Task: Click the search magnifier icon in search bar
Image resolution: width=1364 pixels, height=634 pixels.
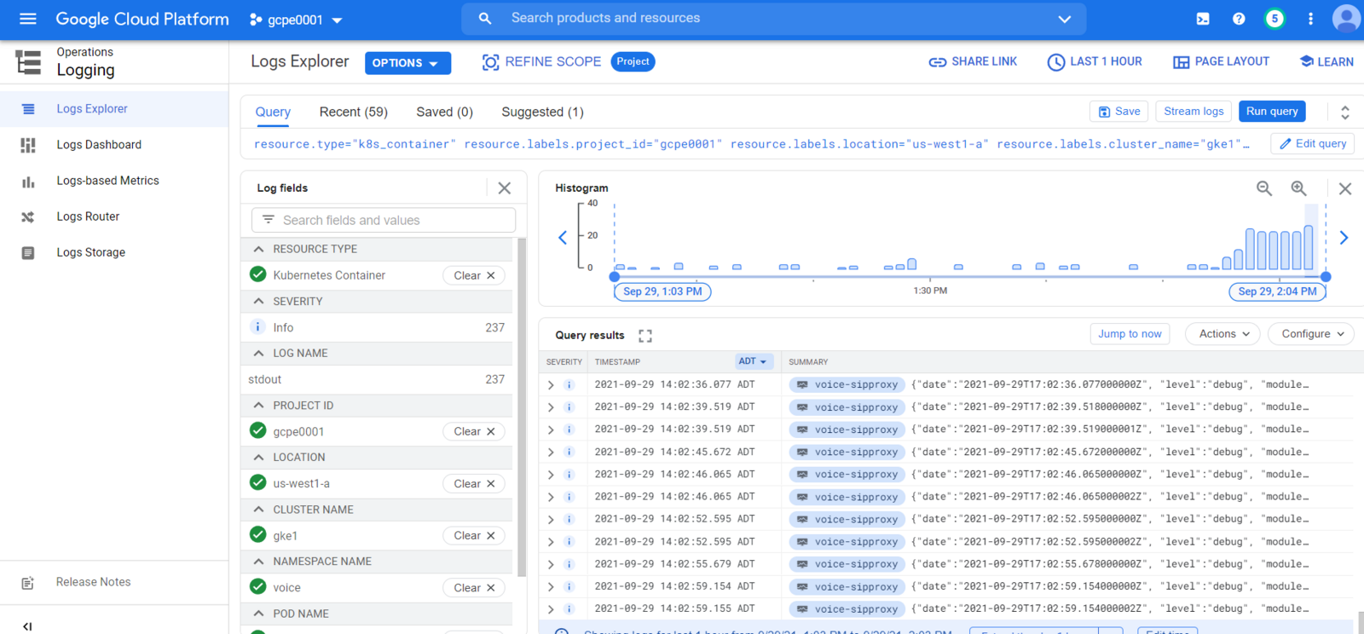Action: point(485,19)
